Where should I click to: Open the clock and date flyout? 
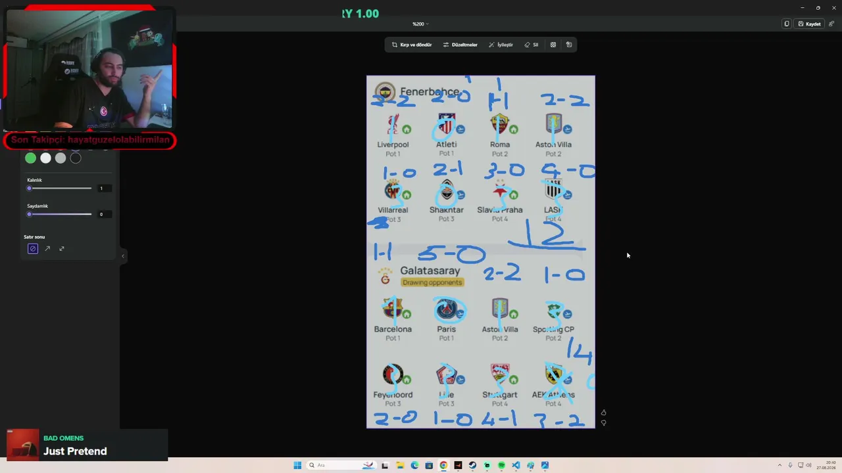point(826,465)
